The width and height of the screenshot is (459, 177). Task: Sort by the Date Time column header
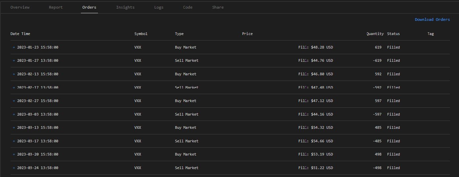point(20,34)
